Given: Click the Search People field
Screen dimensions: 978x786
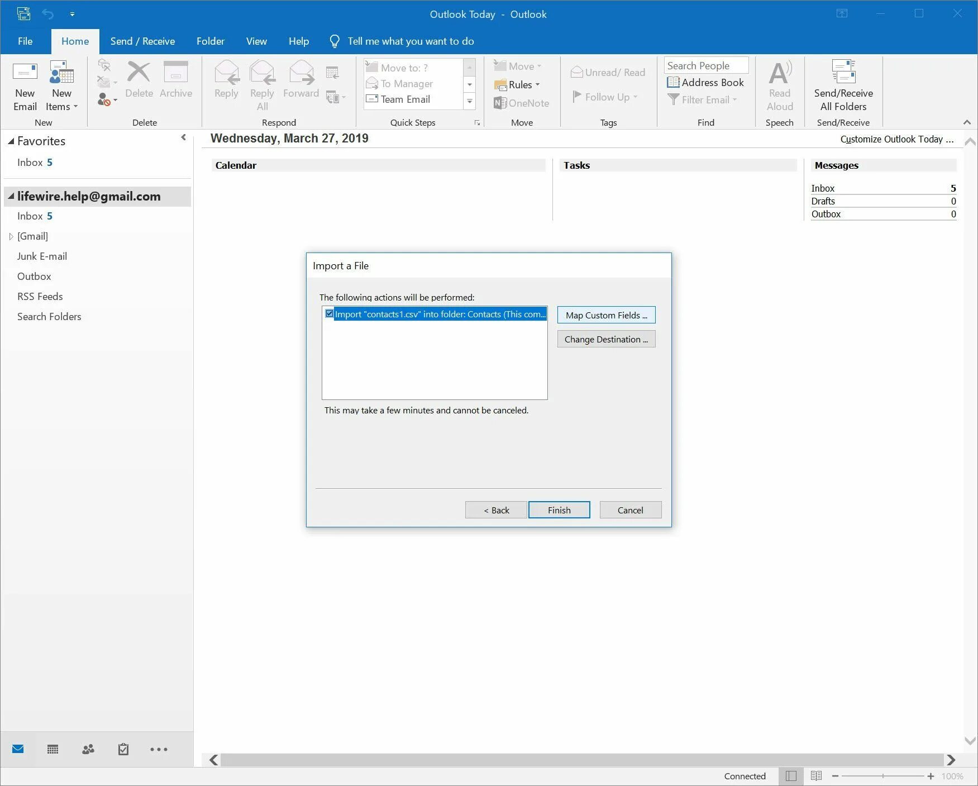Looking at the screenshot, I should pos(706,65).
